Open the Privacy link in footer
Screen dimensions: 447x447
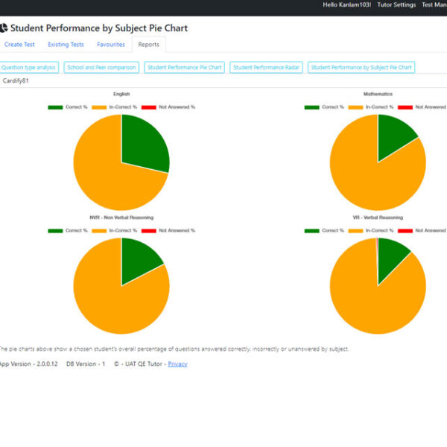[x=177, y=364]
